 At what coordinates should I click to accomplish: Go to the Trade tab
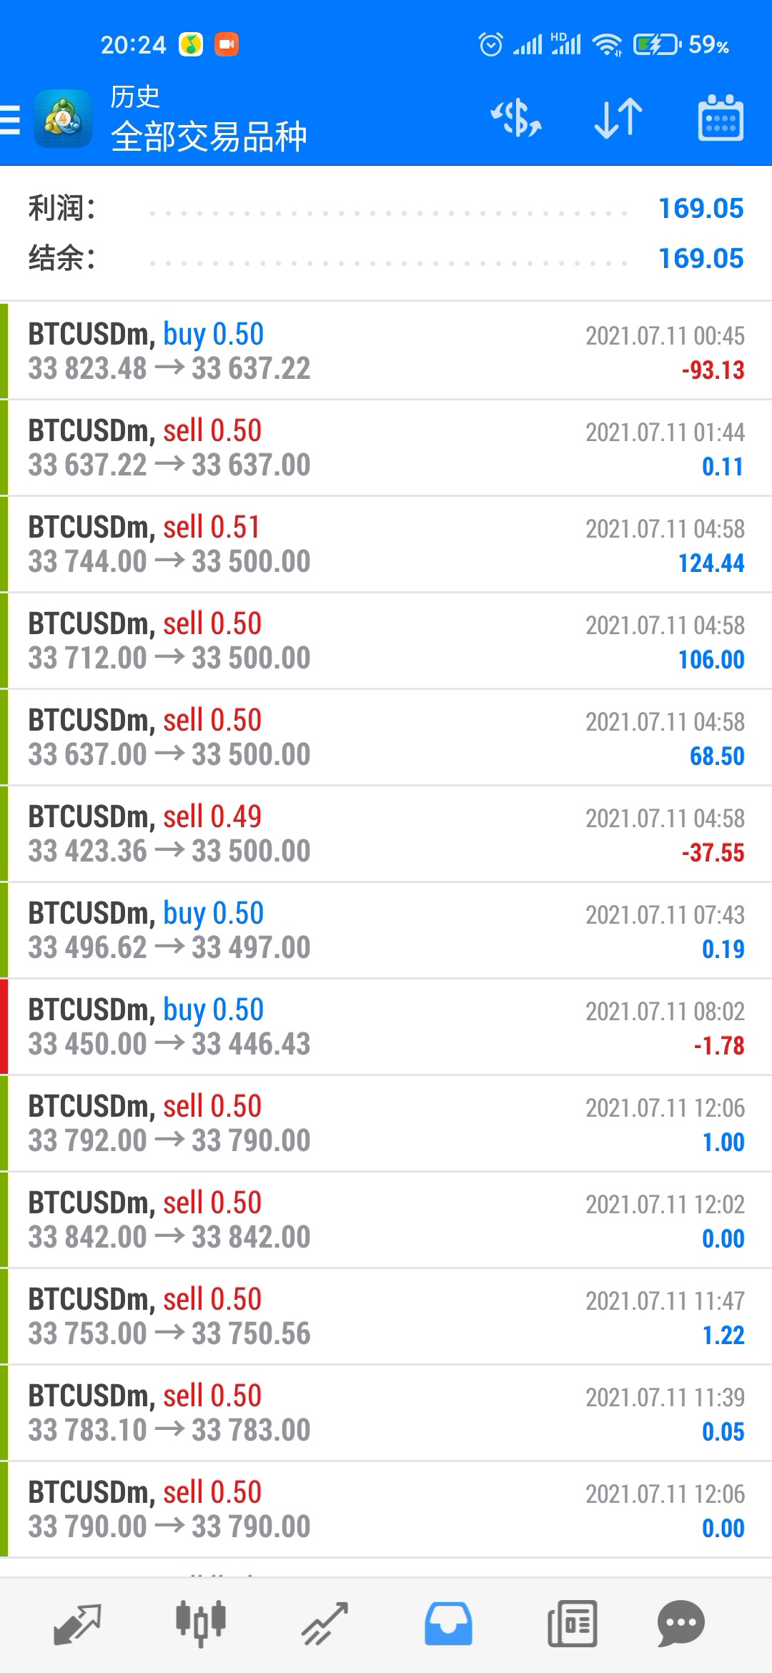point(325,1623)
